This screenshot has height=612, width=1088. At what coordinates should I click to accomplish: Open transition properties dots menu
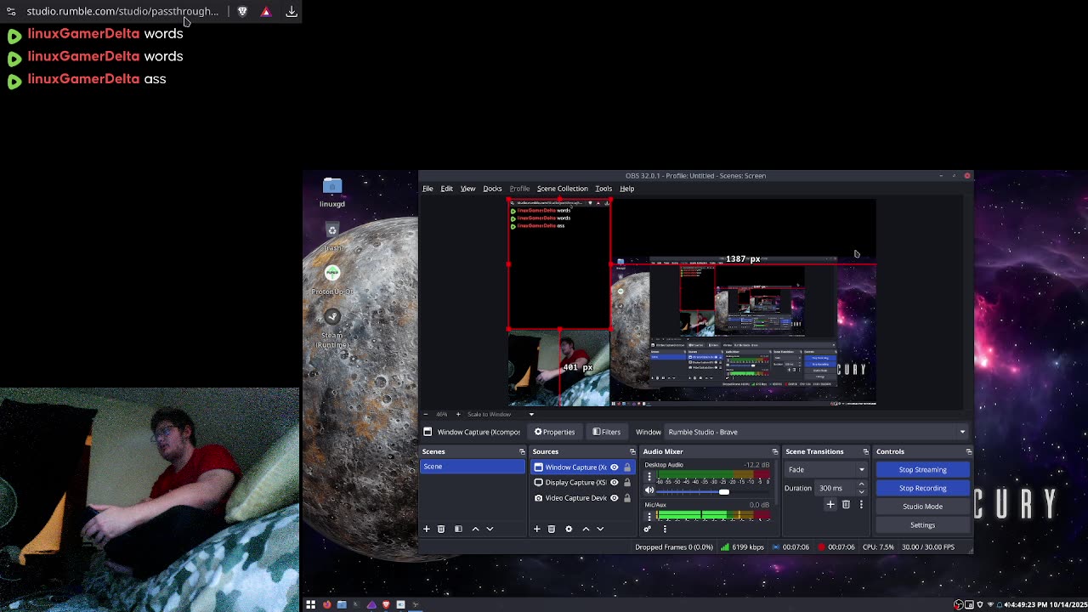pyautogui.click(x=861, y=505)
